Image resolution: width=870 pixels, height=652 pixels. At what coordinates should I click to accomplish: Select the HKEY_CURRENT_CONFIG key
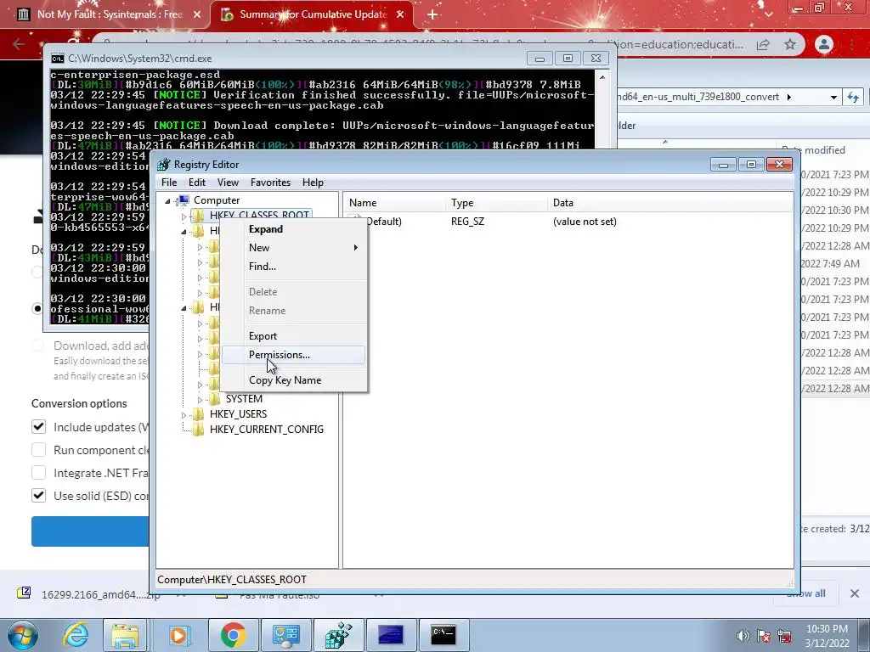[266, 429]
